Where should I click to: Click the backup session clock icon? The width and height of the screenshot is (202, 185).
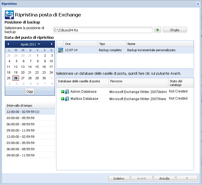[x=60, y=50]
